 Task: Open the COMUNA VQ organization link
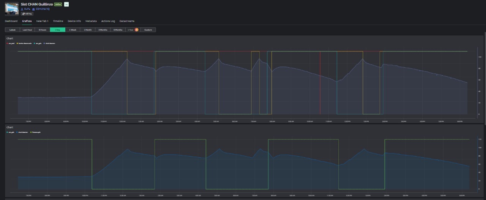[43, 9]
